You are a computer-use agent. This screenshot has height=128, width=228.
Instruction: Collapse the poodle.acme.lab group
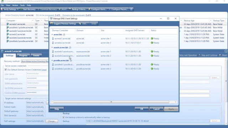pos(52,60)
